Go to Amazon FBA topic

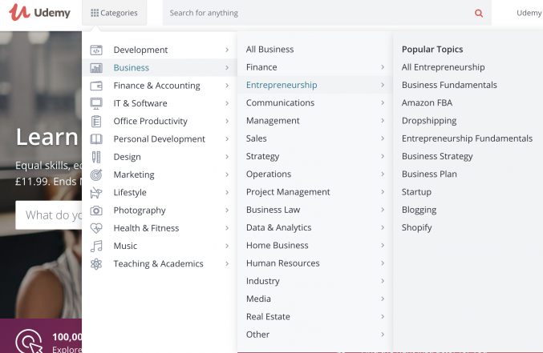tap(427, 103)
